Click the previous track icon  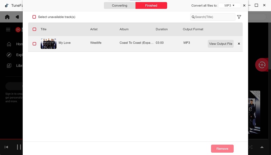click(x=6, y=147)
